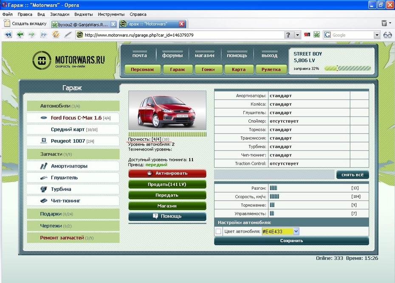This screenshot has height=283, width=395.
Task: Open Ремонт запчастей section
Action: [x=73, y=238]
